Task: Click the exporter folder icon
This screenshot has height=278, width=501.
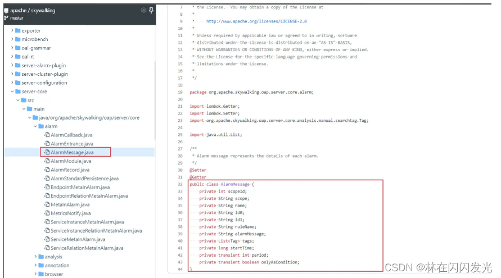Action: pyautogui.click(x=18, y=31)
